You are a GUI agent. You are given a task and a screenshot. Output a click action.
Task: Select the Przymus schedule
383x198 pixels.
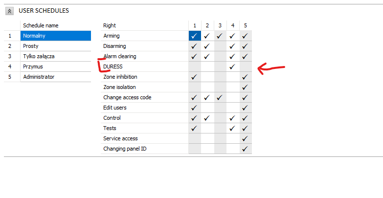pos(56,66)
